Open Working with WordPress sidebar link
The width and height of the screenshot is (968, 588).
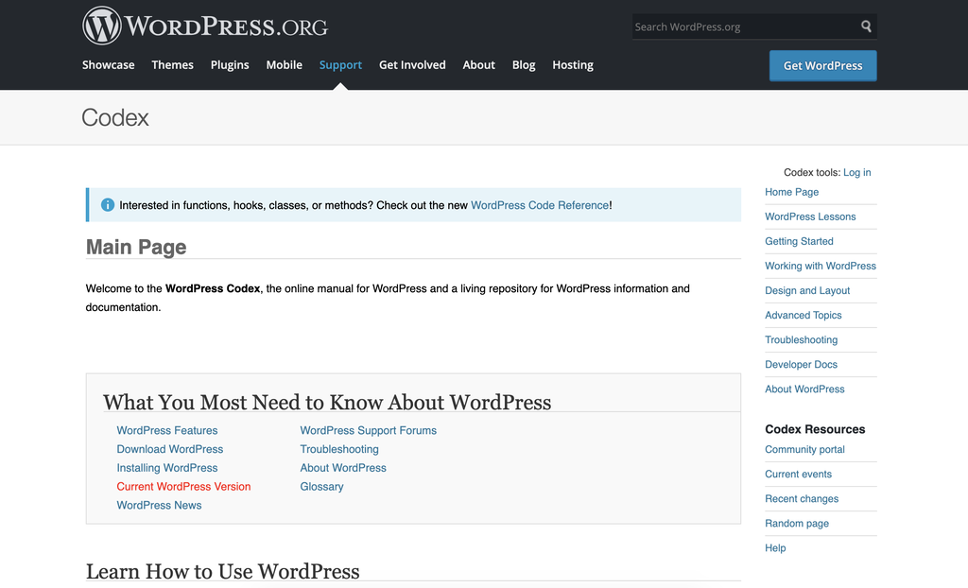821,267
